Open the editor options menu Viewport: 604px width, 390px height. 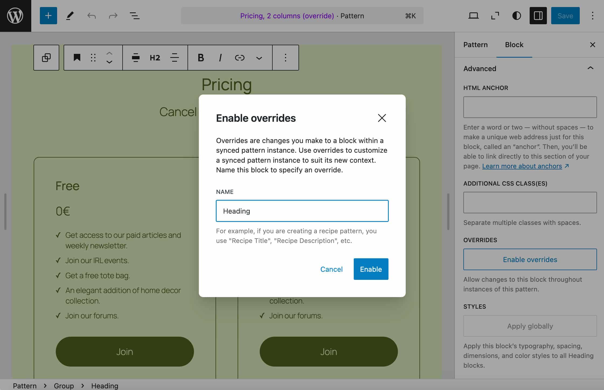(592, 16)
